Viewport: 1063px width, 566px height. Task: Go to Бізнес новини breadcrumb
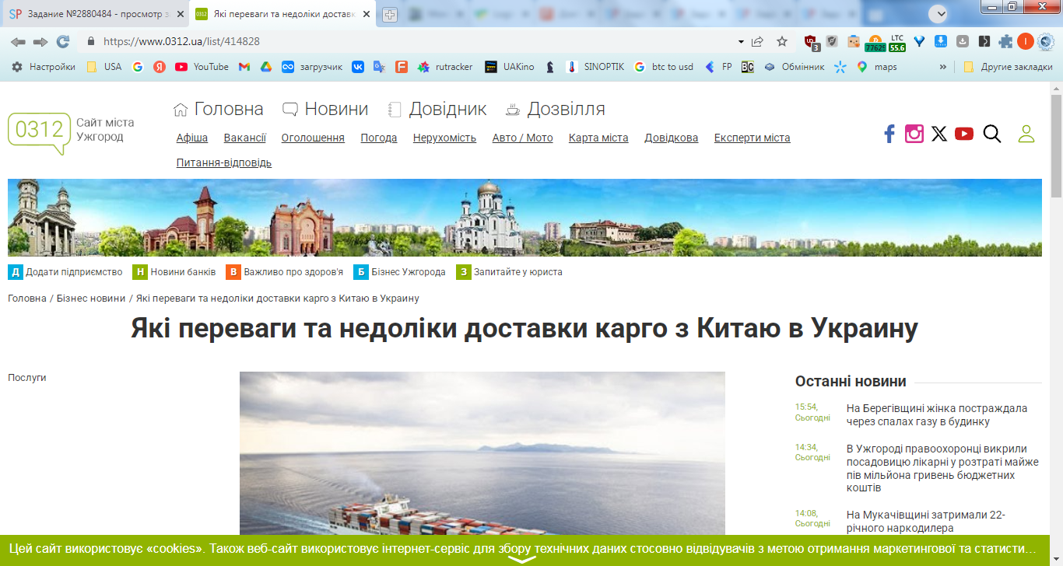(x=91, y=299)
